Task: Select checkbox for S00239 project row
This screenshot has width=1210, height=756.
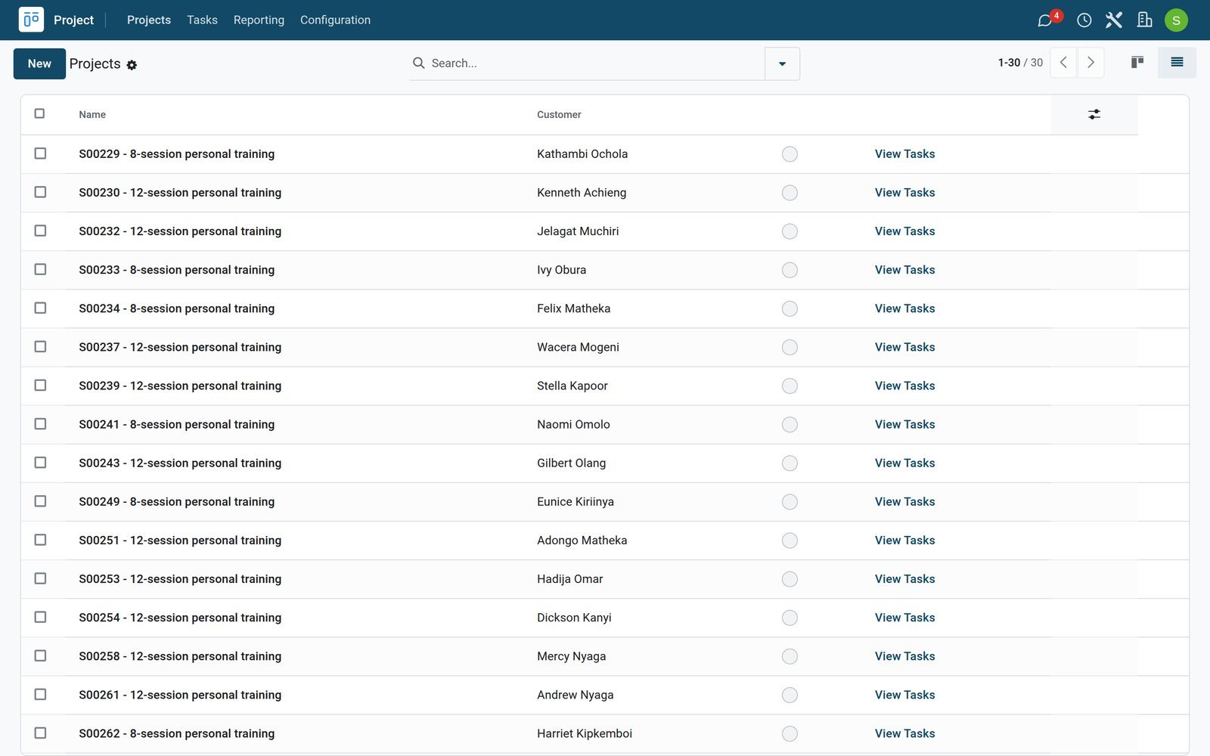Action: (40, 386)
